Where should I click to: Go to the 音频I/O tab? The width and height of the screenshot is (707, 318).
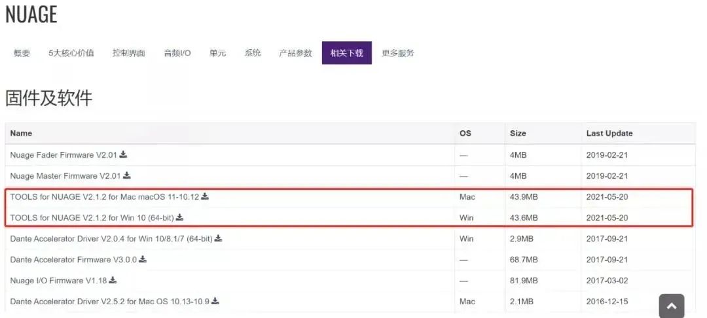tap(177, 53)
